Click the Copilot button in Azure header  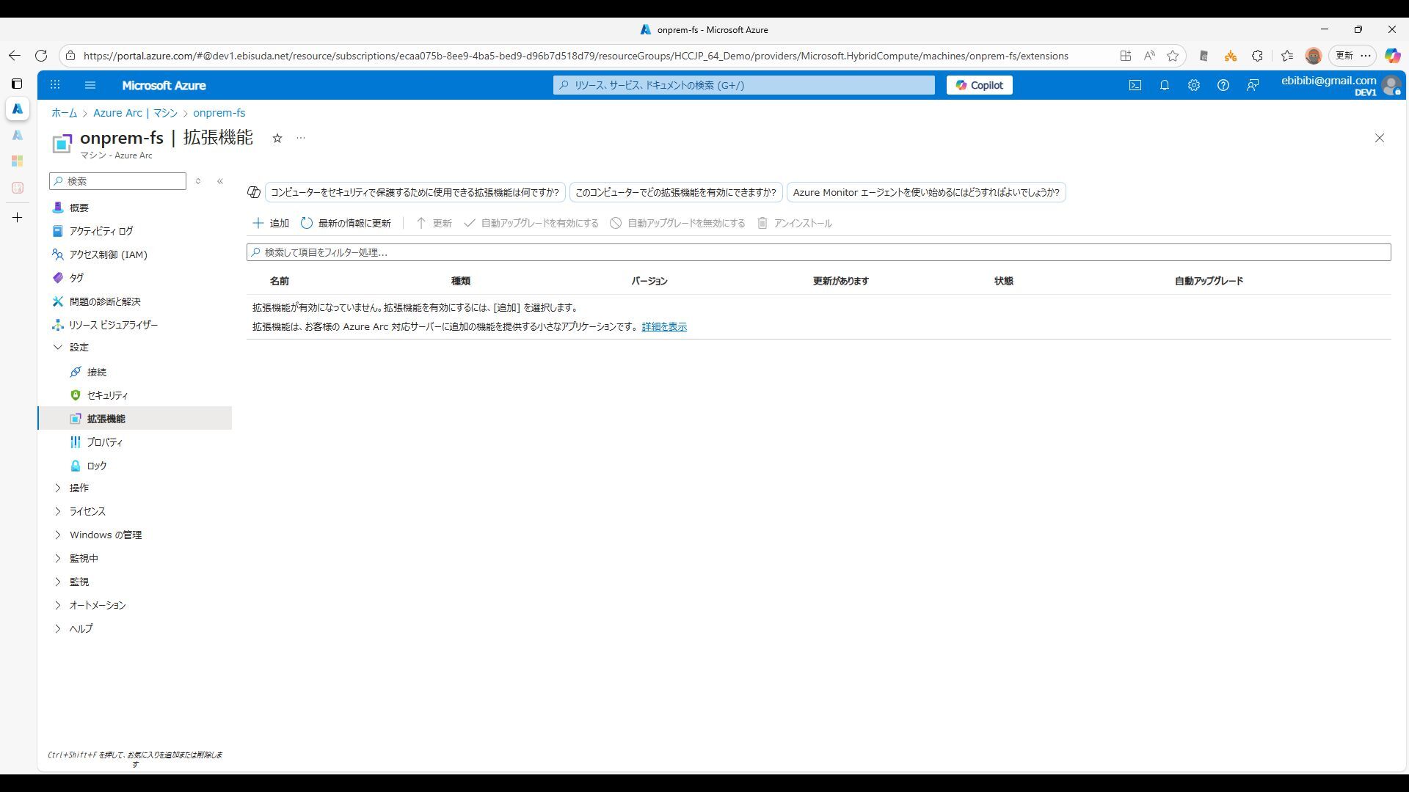point(979,85)
